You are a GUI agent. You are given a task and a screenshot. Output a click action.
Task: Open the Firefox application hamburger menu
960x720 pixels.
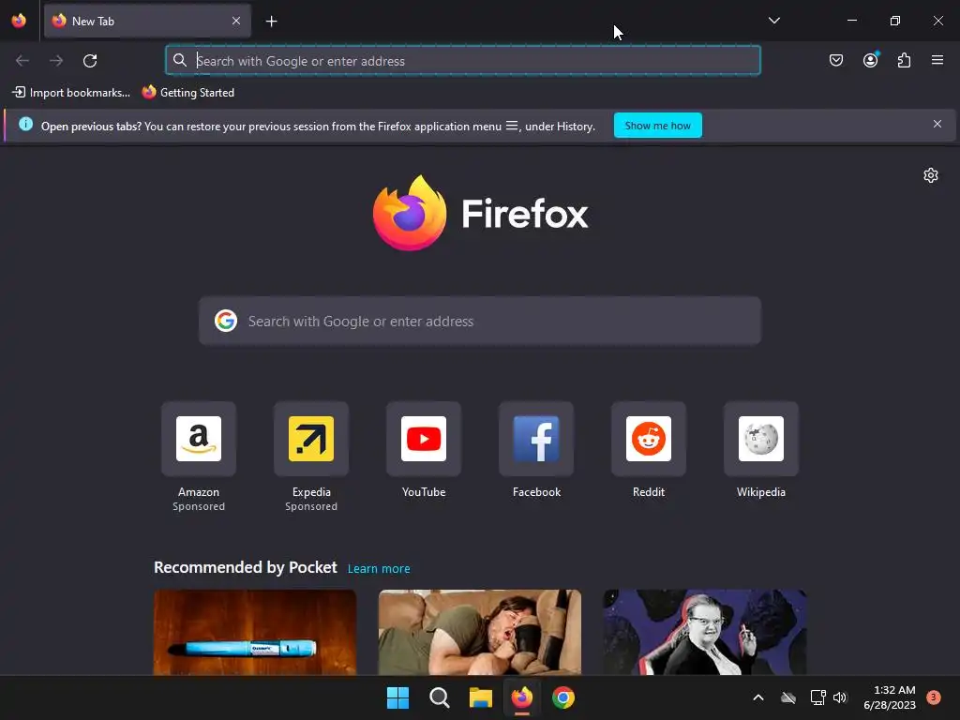click(937, 60)
